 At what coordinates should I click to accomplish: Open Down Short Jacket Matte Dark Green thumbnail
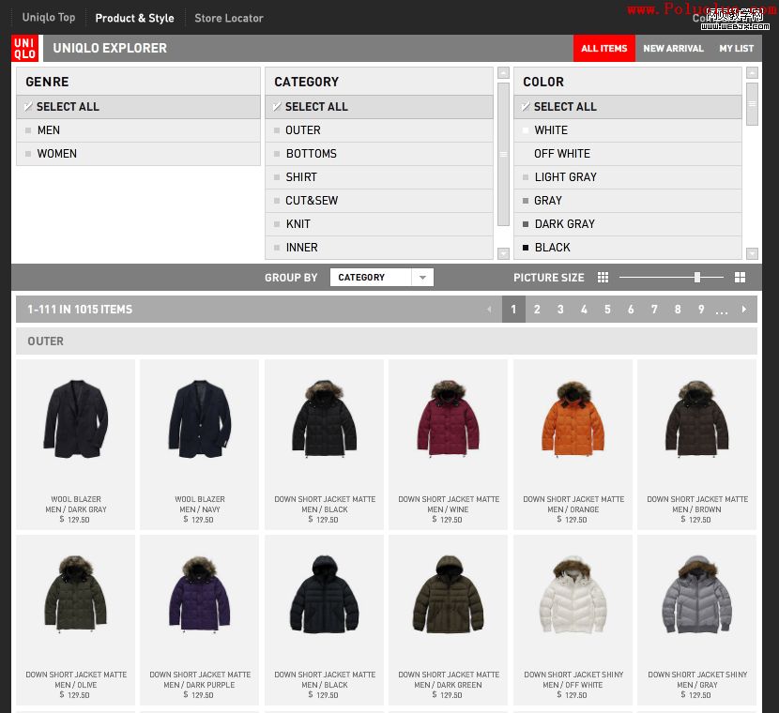point(449,620)
